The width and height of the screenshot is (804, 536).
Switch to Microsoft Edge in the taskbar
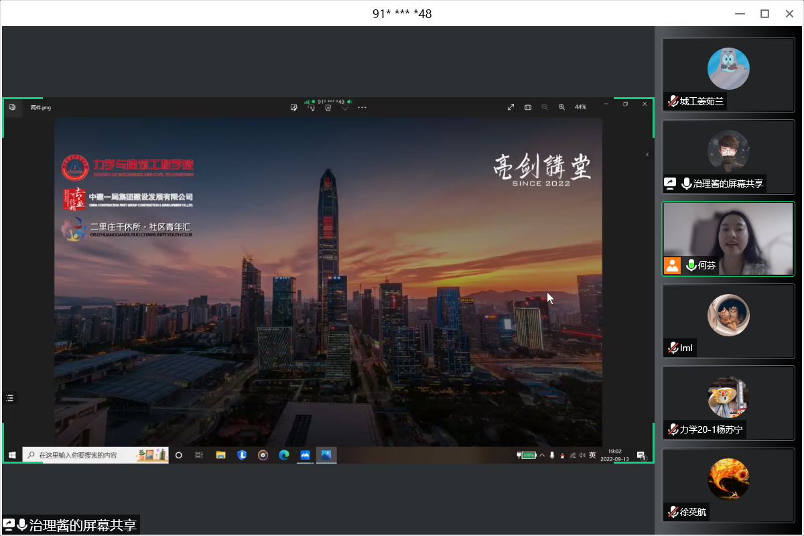284,456
